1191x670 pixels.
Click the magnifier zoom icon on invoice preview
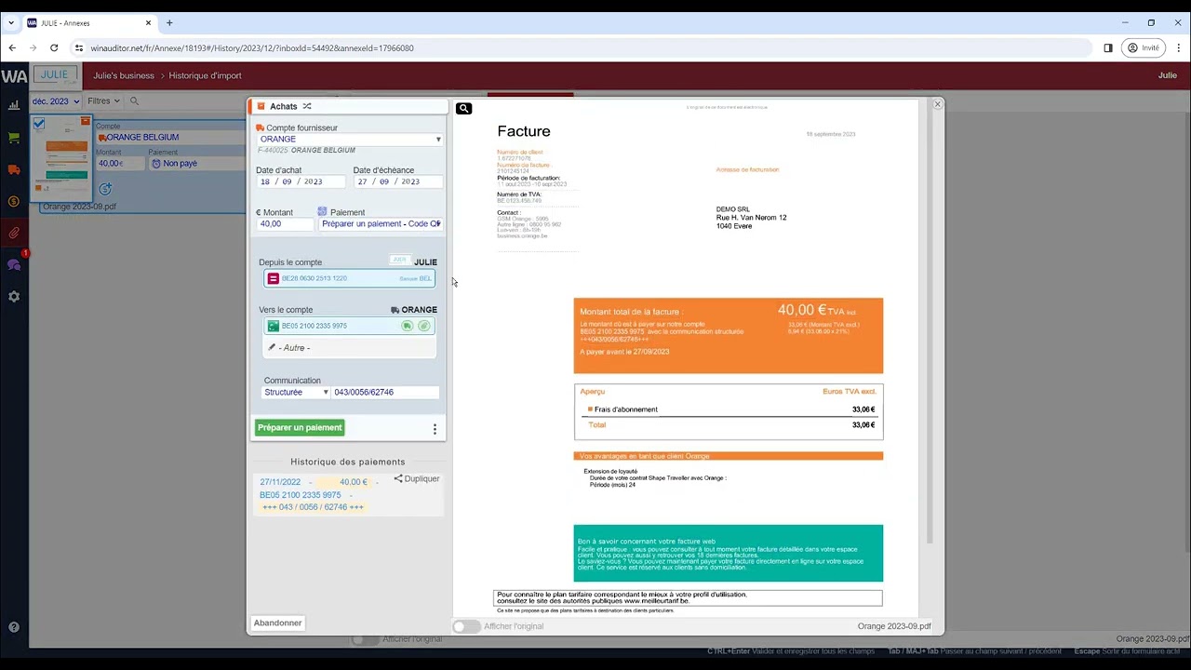[x=463, y=109]
